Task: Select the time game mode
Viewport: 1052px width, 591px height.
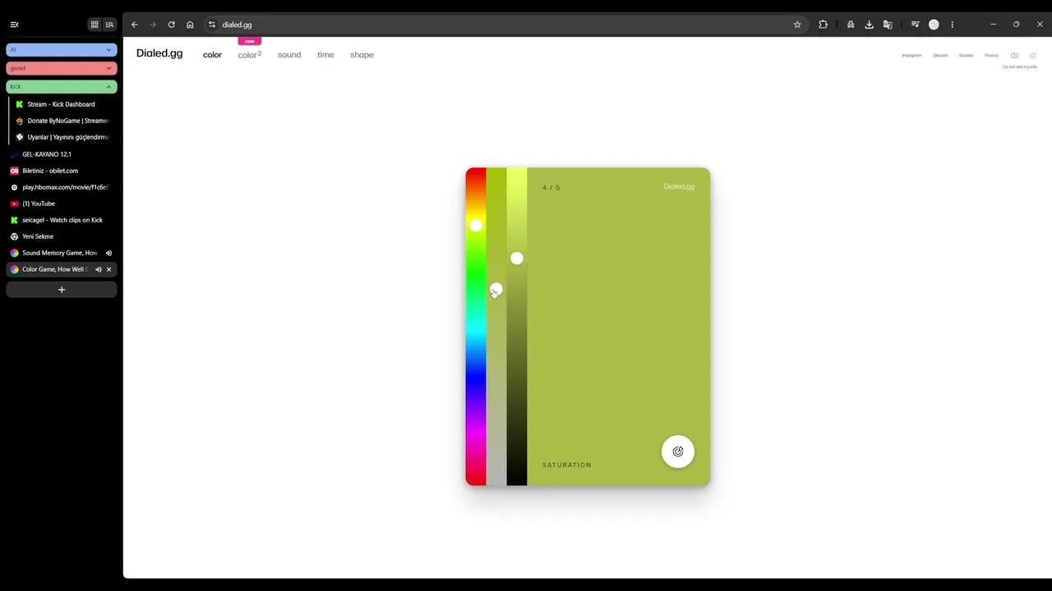Action: (325, 55)
